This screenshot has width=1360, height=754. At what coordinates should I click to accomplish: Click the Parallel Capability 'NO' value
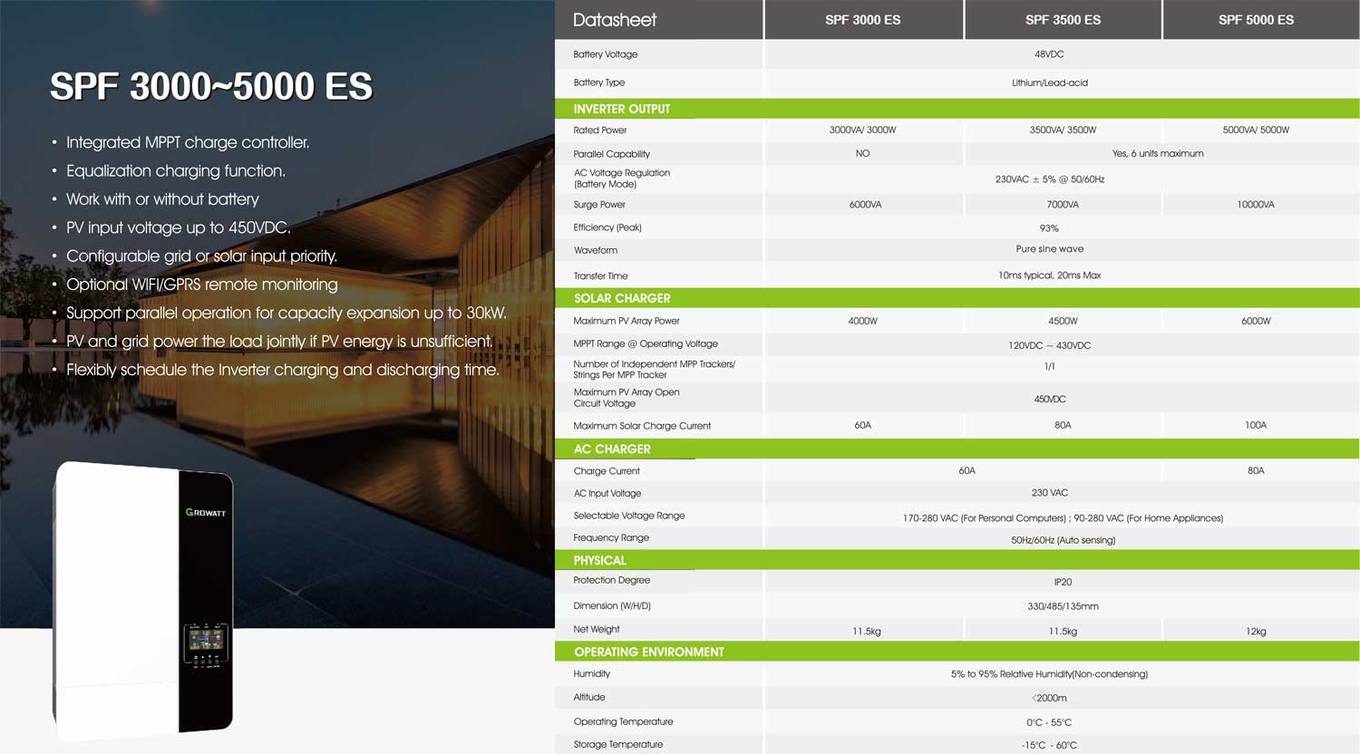(x=862, y=154)
